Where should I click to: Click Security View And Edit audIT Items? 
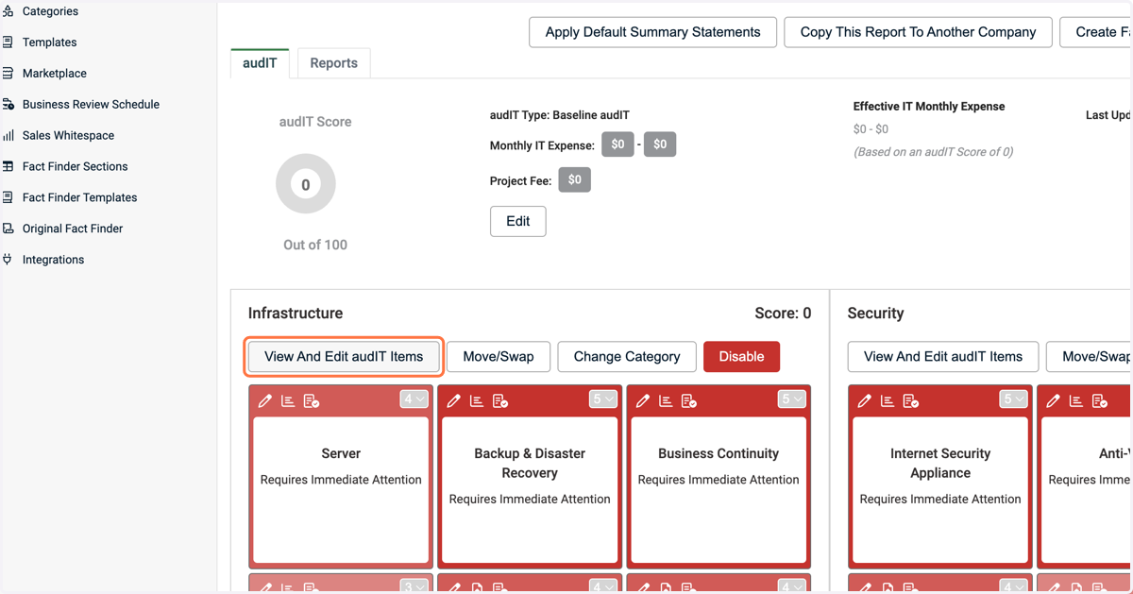(943, 357)
